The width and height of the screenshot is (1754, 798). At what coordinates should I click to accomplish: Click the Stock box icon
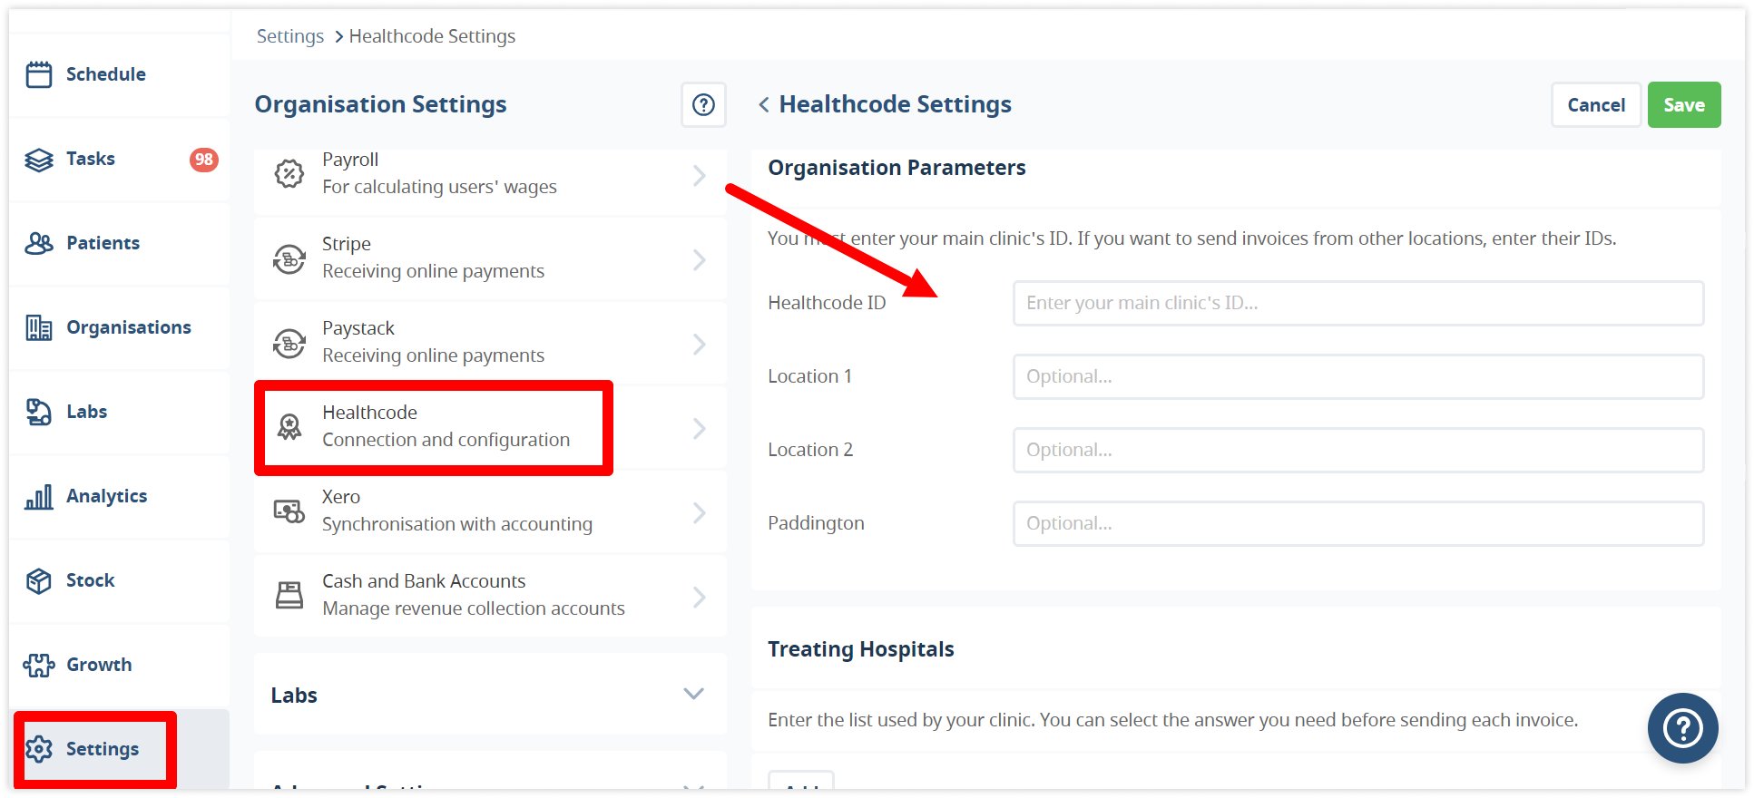click(x=39, y=580)
